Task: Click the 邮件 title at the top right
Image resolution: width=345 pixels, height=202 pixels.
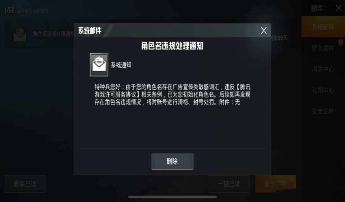Action: click(x=317, y=8)
